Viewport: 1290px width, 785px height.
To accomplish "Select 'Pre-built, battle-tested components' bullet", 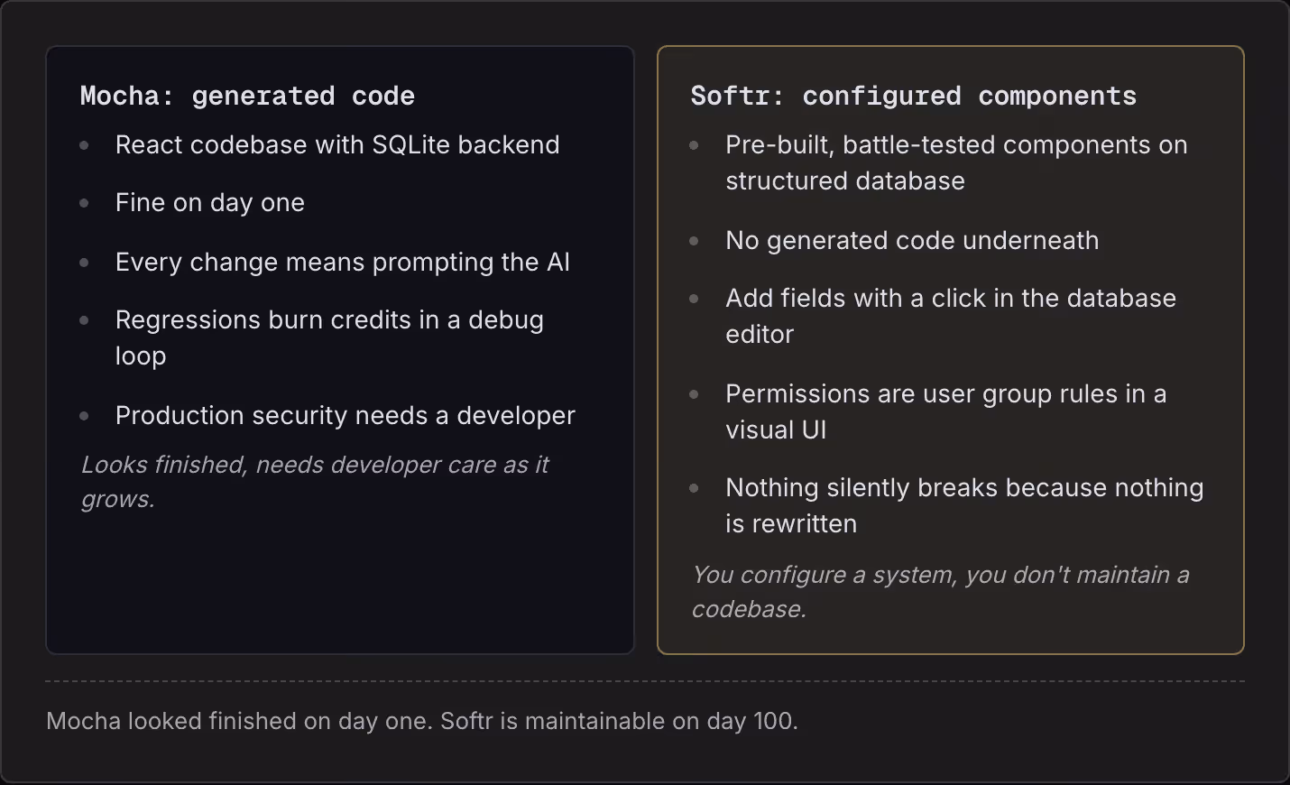I will point(956,162).
